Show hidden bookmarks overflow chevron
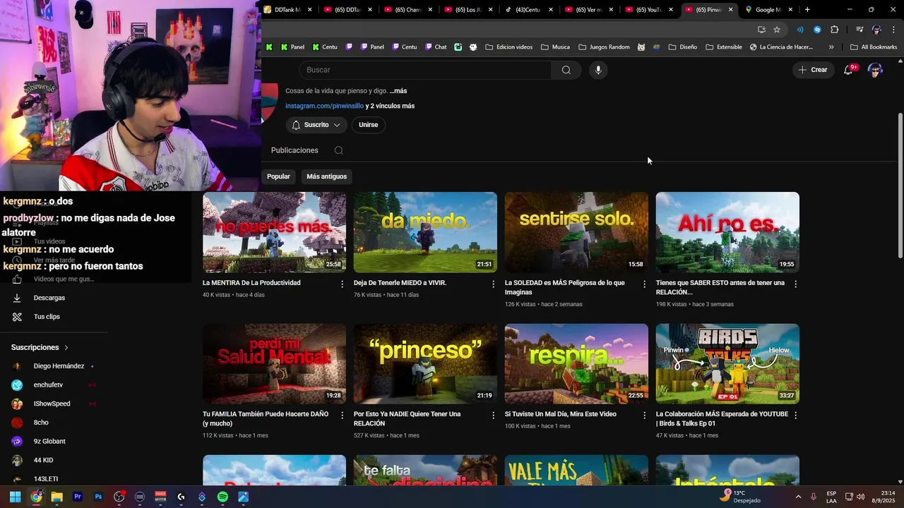 pos(831,47)
